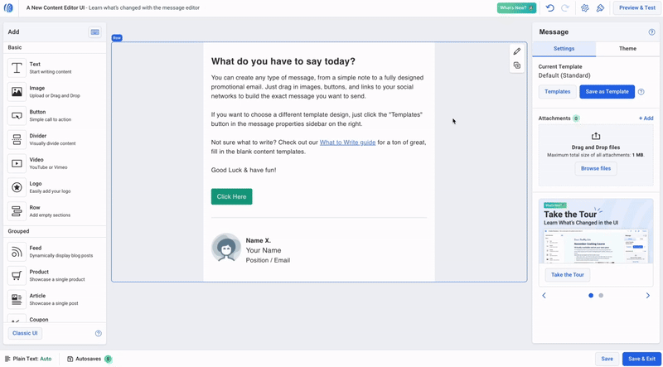
Task: Click the headline 'What do you have to say today?'
Action: point(283,62)
